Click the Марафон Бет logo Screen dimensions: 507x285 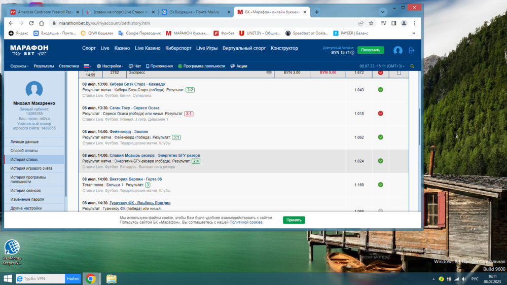pyautogui.click(x=29, y=50)
